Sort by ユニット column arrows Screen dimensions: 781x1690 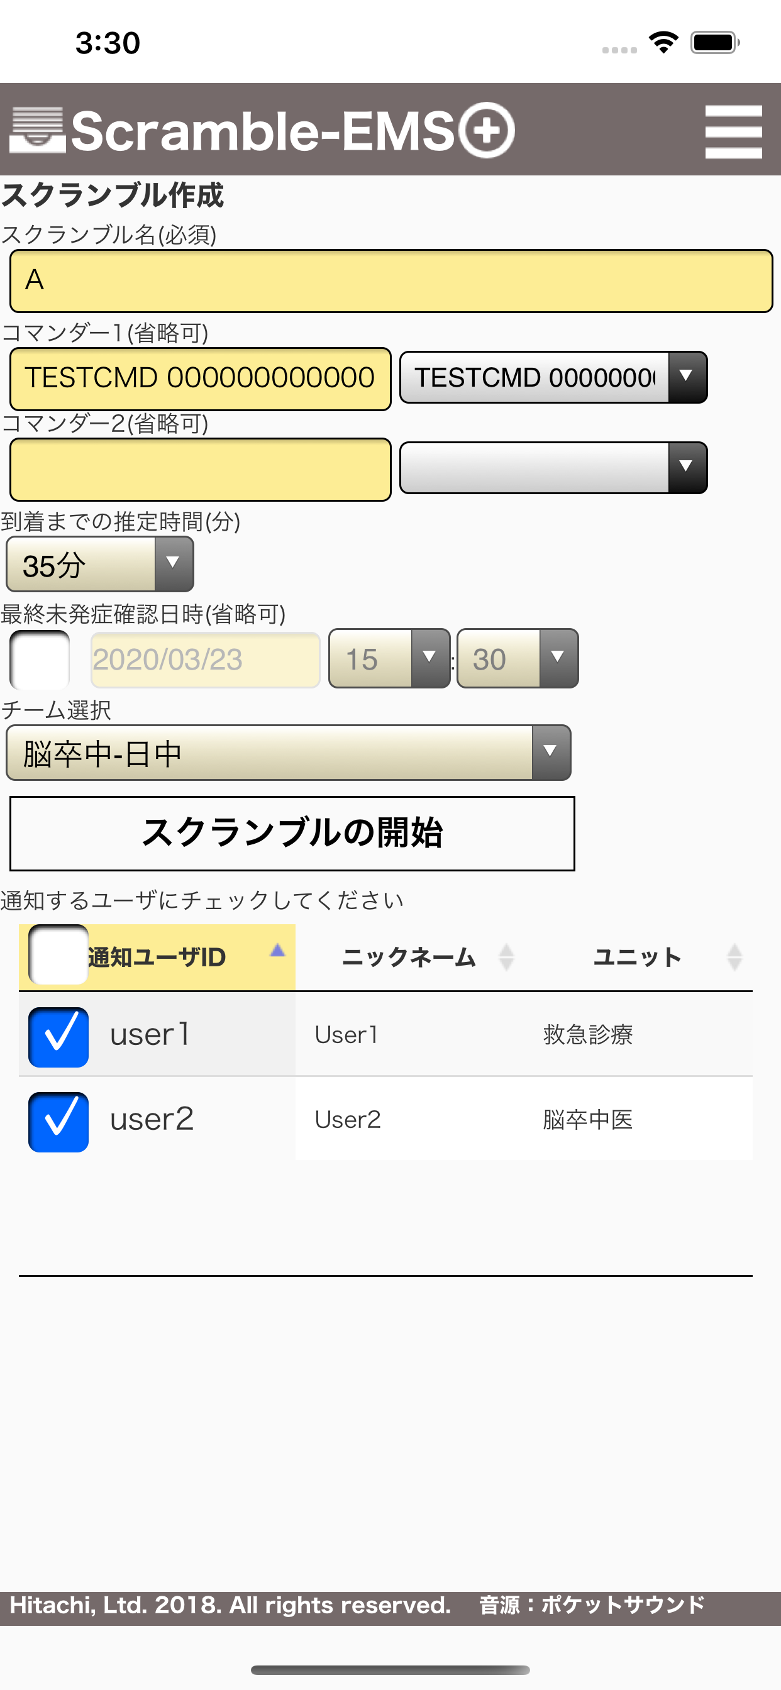pos(734,957)
